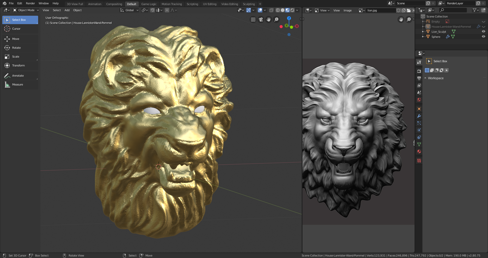The height and width of the screenshot is (258, 488).
Task: Switch to wireframe viewport shading
Action: pos(278,10)
